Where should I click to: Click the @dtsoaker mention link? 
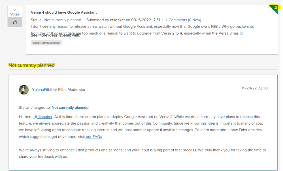point(43,117)
